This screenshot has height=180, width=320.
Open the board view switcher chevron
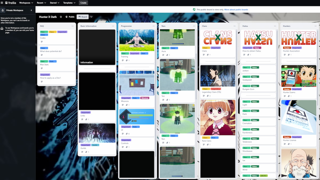(x=91, y=17)
